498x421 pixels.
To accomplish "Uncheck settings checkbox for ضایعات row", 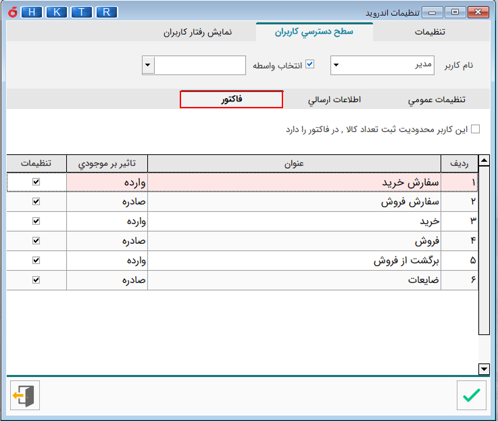I will pyautogui.click(x=36, y=280).
